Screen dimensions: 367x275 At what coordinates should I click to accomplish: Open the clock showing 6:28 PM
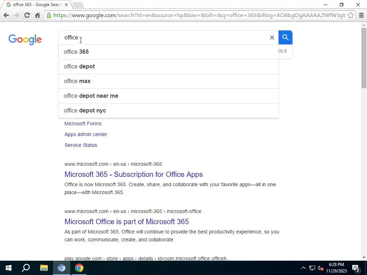pyautogui.click(x=337, y=268)
